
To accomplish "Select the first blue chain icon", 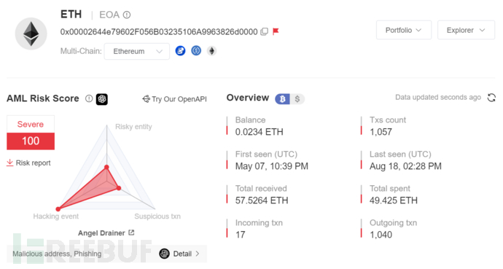I will click(x=180, y=50).
